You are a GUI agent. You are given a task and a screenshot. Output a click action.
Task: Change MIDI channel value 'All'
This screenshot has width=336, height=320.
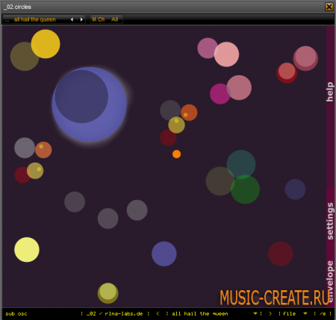(115, 19)
